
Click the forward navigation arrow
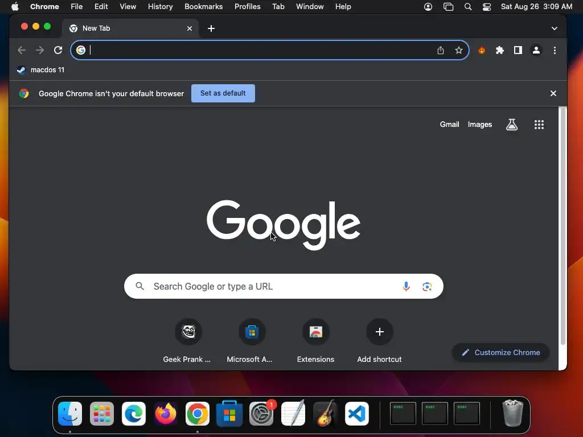pos(40,50)
